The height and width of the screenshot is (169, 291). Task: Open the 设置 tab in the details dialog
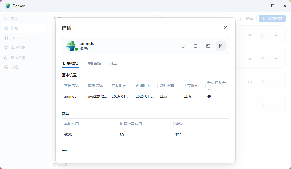[x=113, y=63]
